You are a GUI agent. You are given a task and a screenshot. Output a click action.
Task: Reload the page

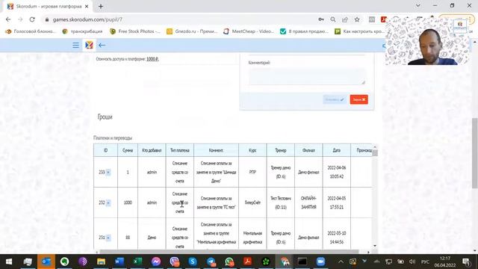tap(32, 19)
